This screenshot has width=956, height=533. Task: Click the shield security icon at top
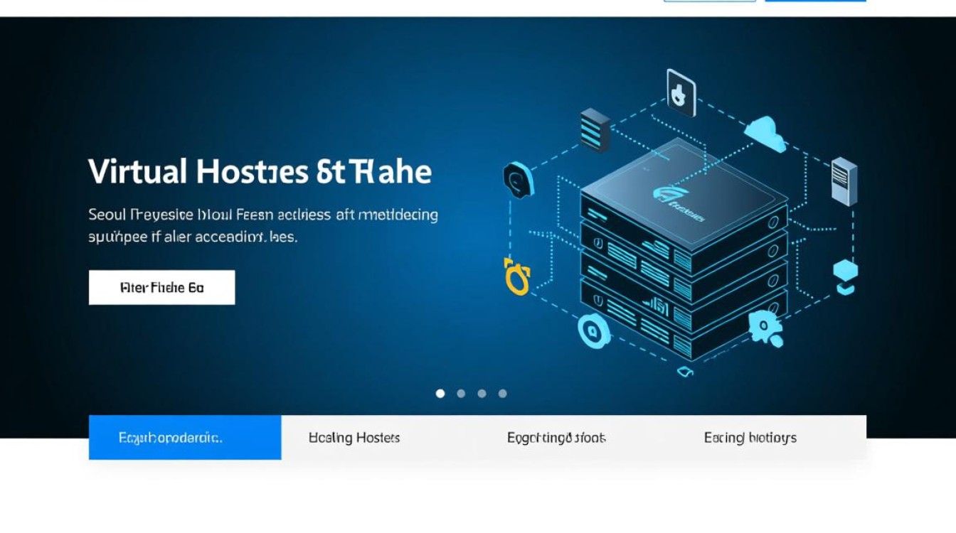click(x=681, y=93)
